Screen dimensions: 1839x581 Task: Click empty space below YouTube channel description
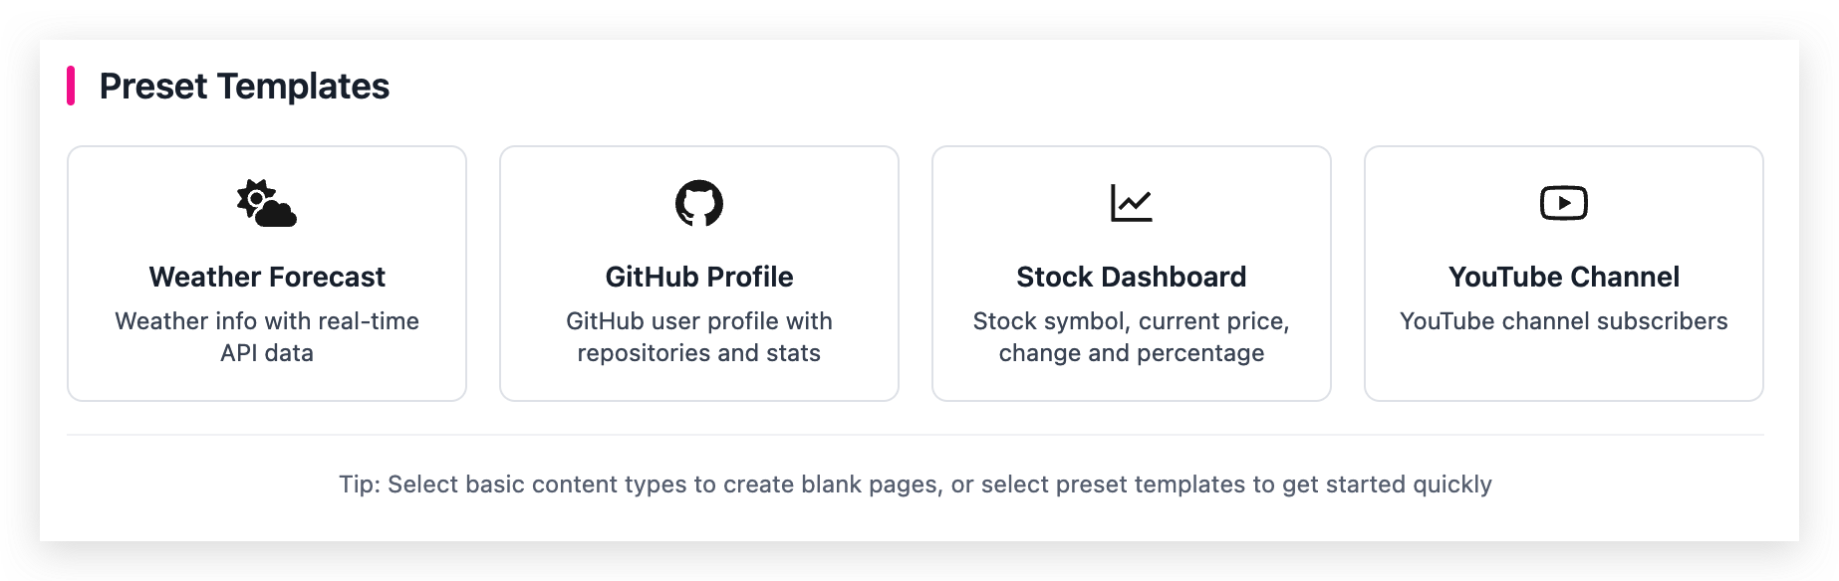pyautogui.click(x=1563, y=368)
